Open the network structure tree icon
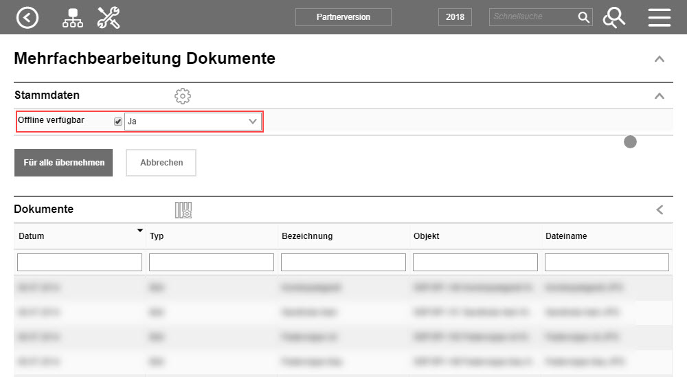This screenshot has height=377, width=687. point(72,18)
